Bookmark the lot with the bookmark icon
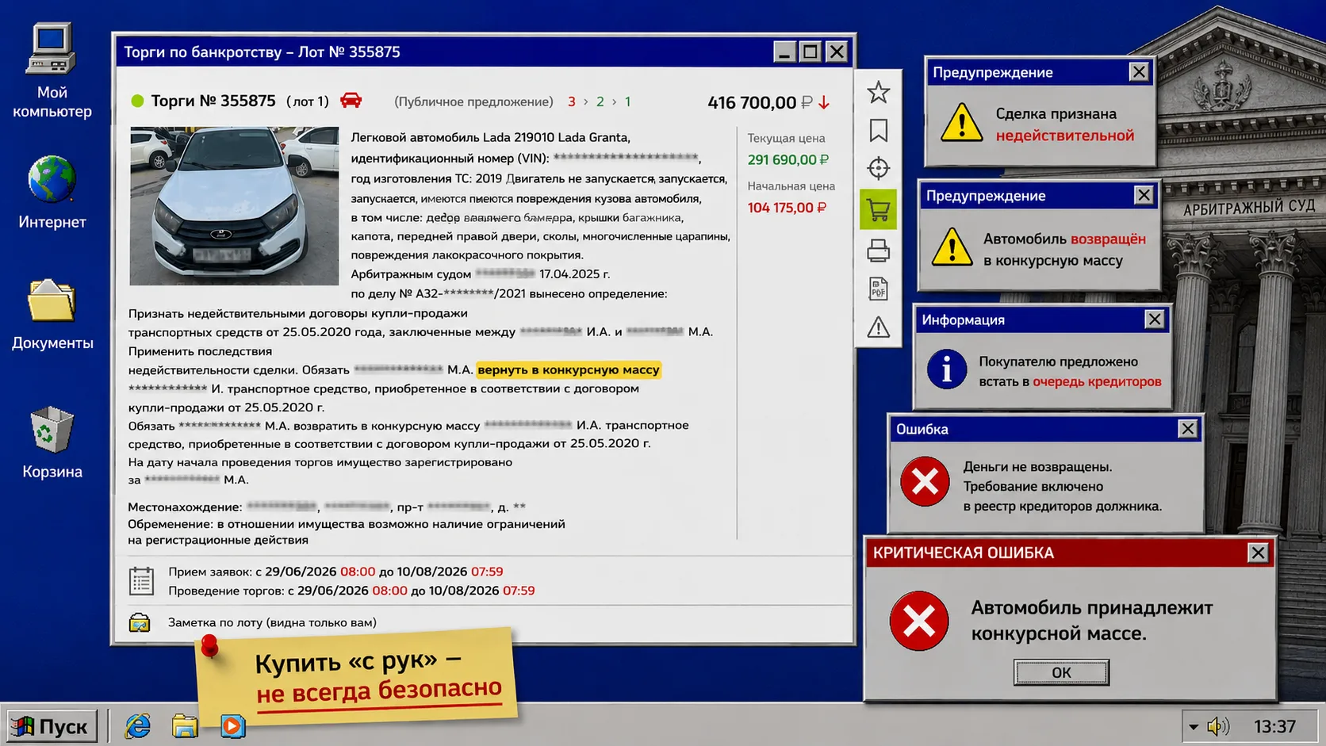The height and width of the screenshot is (746, 1326). click(878, 130)
